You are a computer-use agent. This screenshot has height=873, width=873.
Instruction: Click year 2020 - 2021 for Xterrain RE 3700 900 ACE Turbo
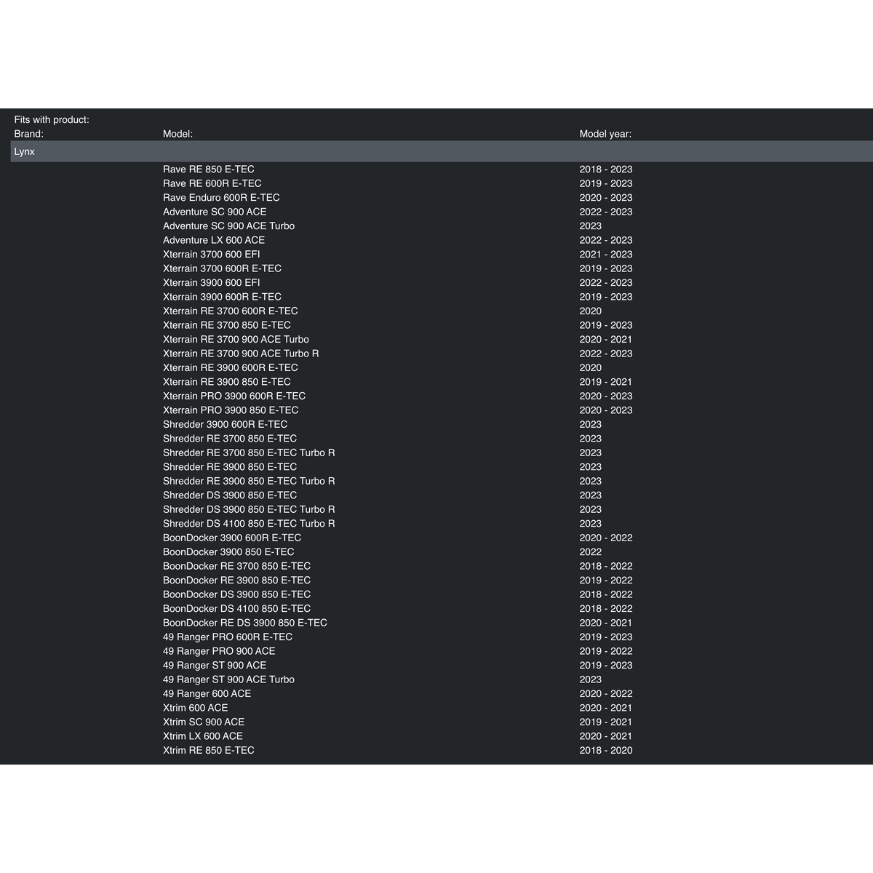click(x=606, y=339)
